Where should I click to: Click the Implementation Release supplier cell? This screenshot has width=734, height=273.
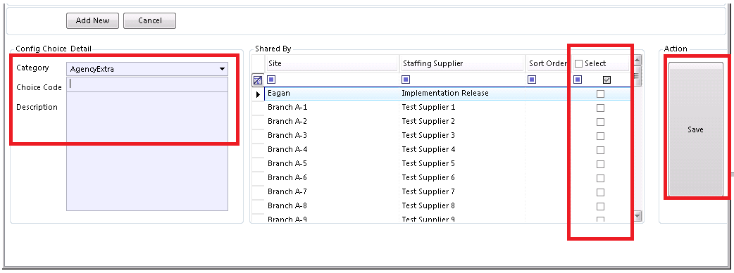pos(462,94)
